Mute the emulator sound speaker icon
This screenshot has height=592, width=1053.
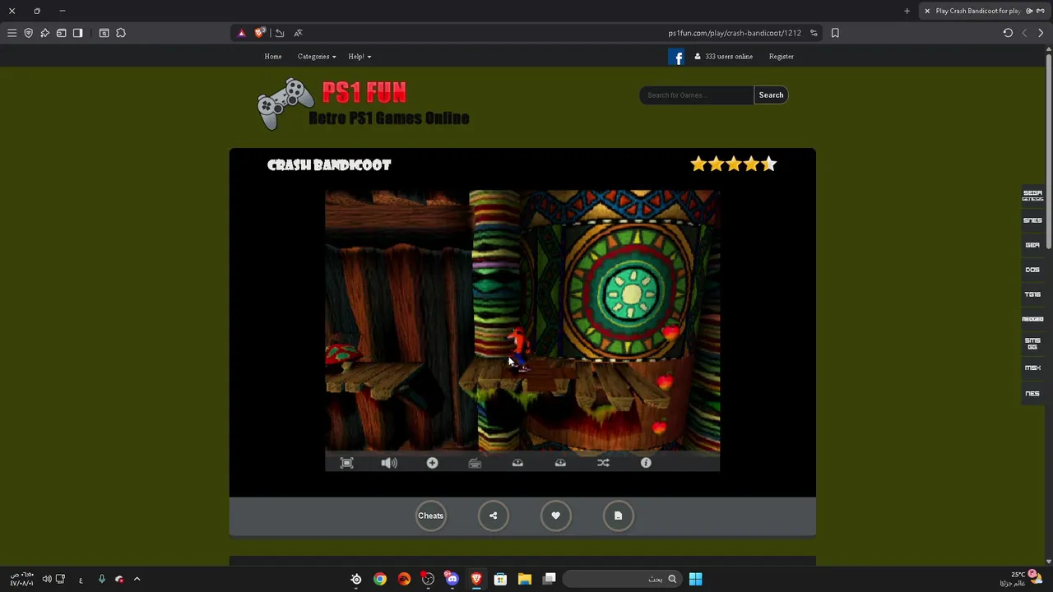(389, 463)
